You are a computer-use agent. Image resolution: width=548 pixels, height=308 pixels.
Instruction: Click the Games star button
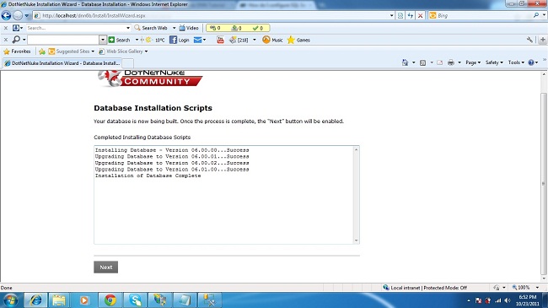click(298, 40)
